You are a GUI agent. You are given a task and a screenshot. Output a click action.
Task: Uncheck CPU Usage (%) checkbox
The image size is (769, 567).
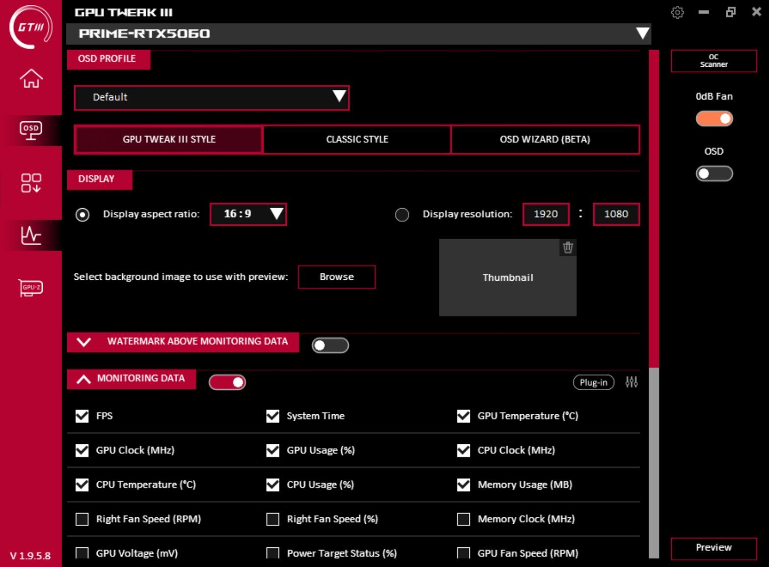click(273, 485)
